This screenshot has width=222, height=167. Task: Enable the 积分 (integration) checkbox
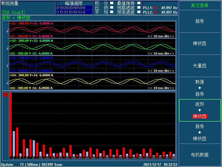[x=112, y=3]
